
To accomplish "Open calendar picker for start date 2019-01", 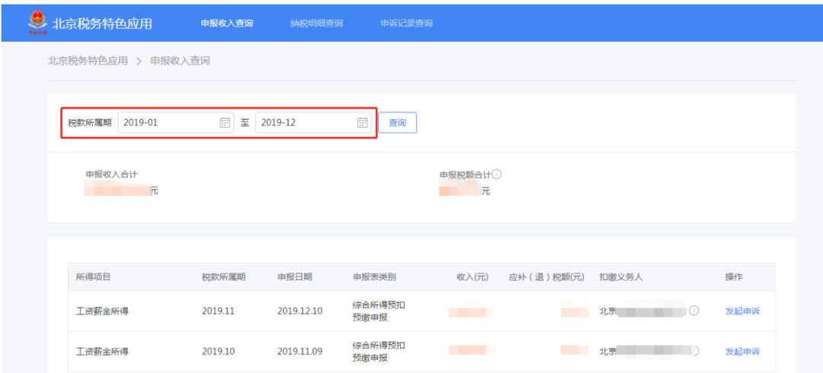I will point(225,123).
